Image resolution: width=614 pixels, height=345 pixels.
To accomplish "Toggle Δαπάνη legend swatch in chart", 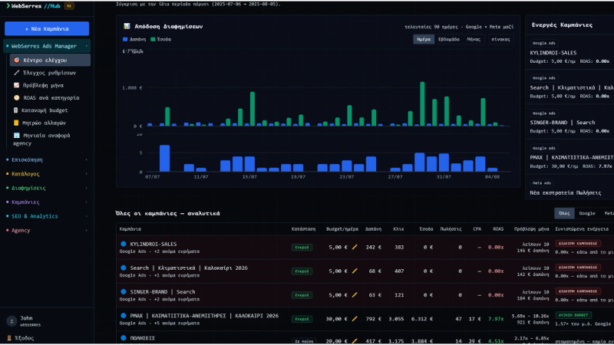I will (125, 39).
